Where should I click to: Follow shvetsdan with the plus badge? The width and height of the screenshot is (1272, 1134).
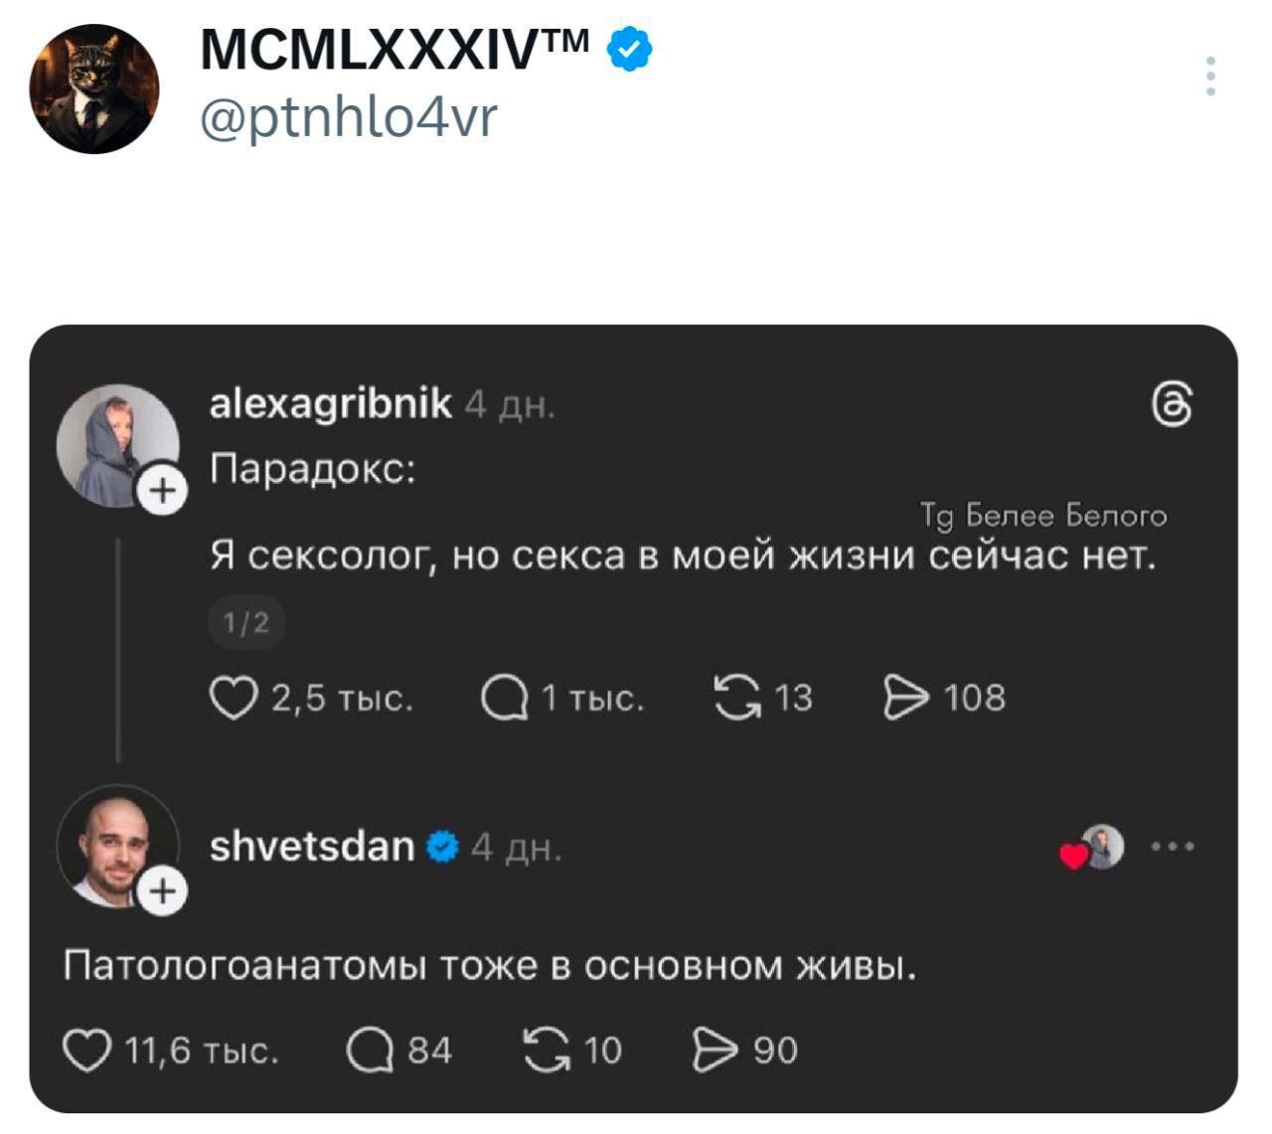click(162, 891)
